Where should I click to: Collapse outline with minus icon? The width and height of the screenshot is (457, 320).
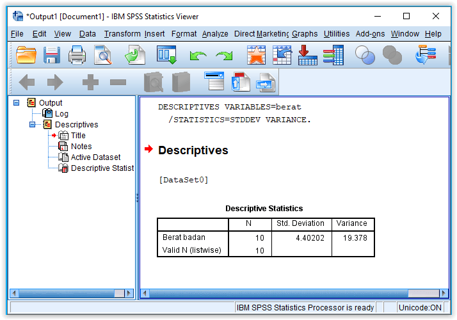tap(118, 83)
